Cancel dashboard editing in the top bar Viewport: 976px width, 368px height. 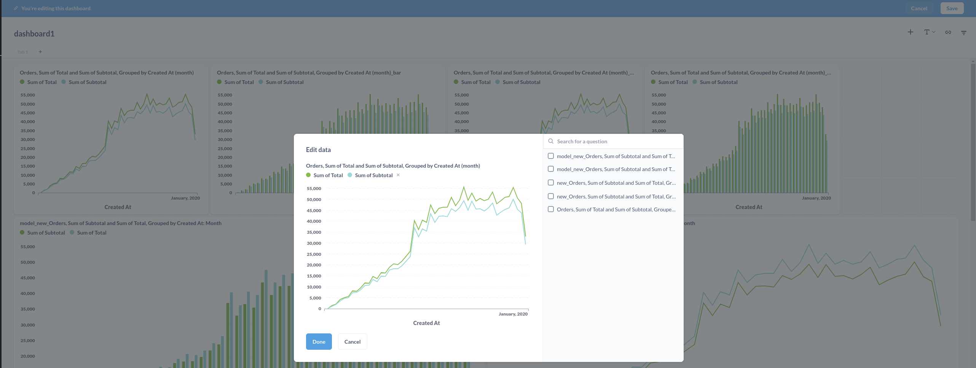pos(919,8)
